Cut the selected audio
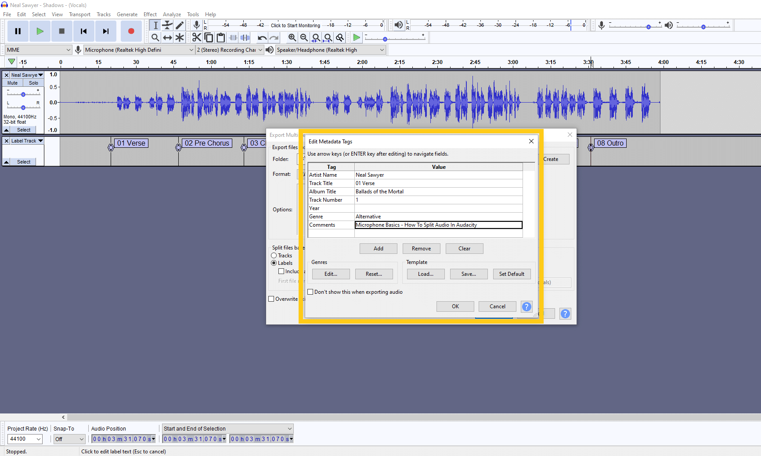The image size is (761, 456). click(x=197, y=37)
